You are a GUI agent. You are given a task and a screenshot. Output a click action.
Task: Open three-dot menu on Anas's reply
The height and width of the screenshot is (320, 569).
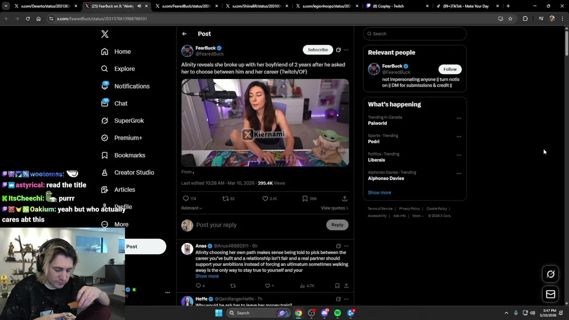(x=346, y=246)
